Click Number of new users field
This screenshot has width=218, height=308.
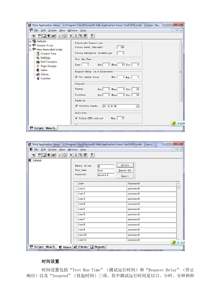coord(106,166)
